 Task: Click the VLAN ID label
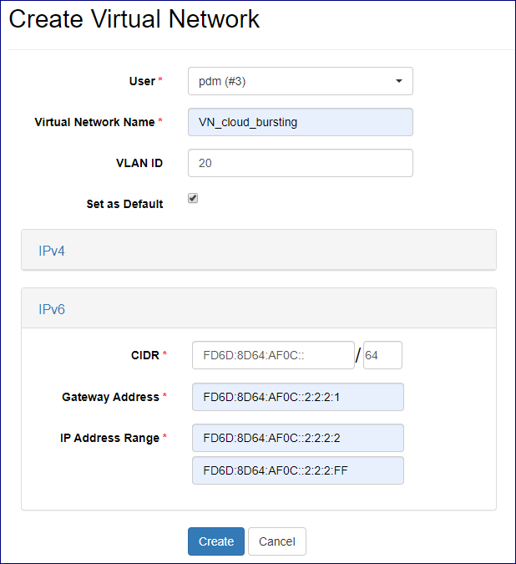(x=139, y=163)
